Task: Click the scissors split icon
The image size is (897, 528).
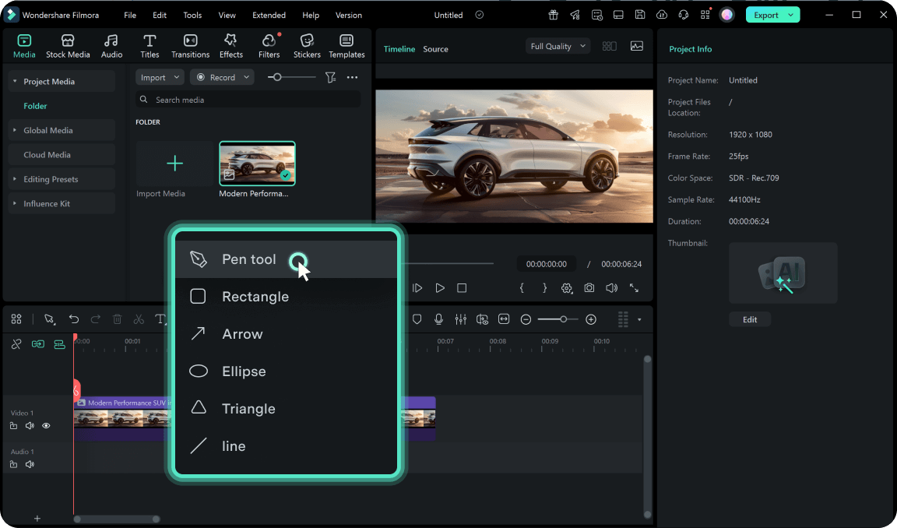Action: [139, 319]
